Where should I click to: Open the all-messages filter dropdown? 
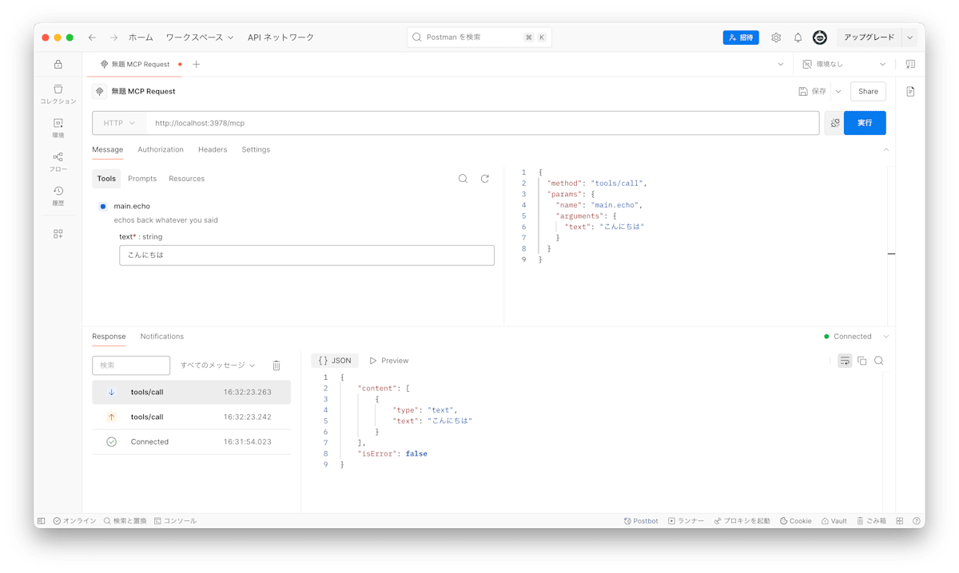coord(217,366)
